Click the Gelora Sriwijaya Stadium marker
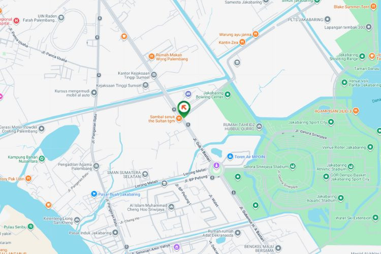The width and height of the screenshot is (381, 254). 293,167
